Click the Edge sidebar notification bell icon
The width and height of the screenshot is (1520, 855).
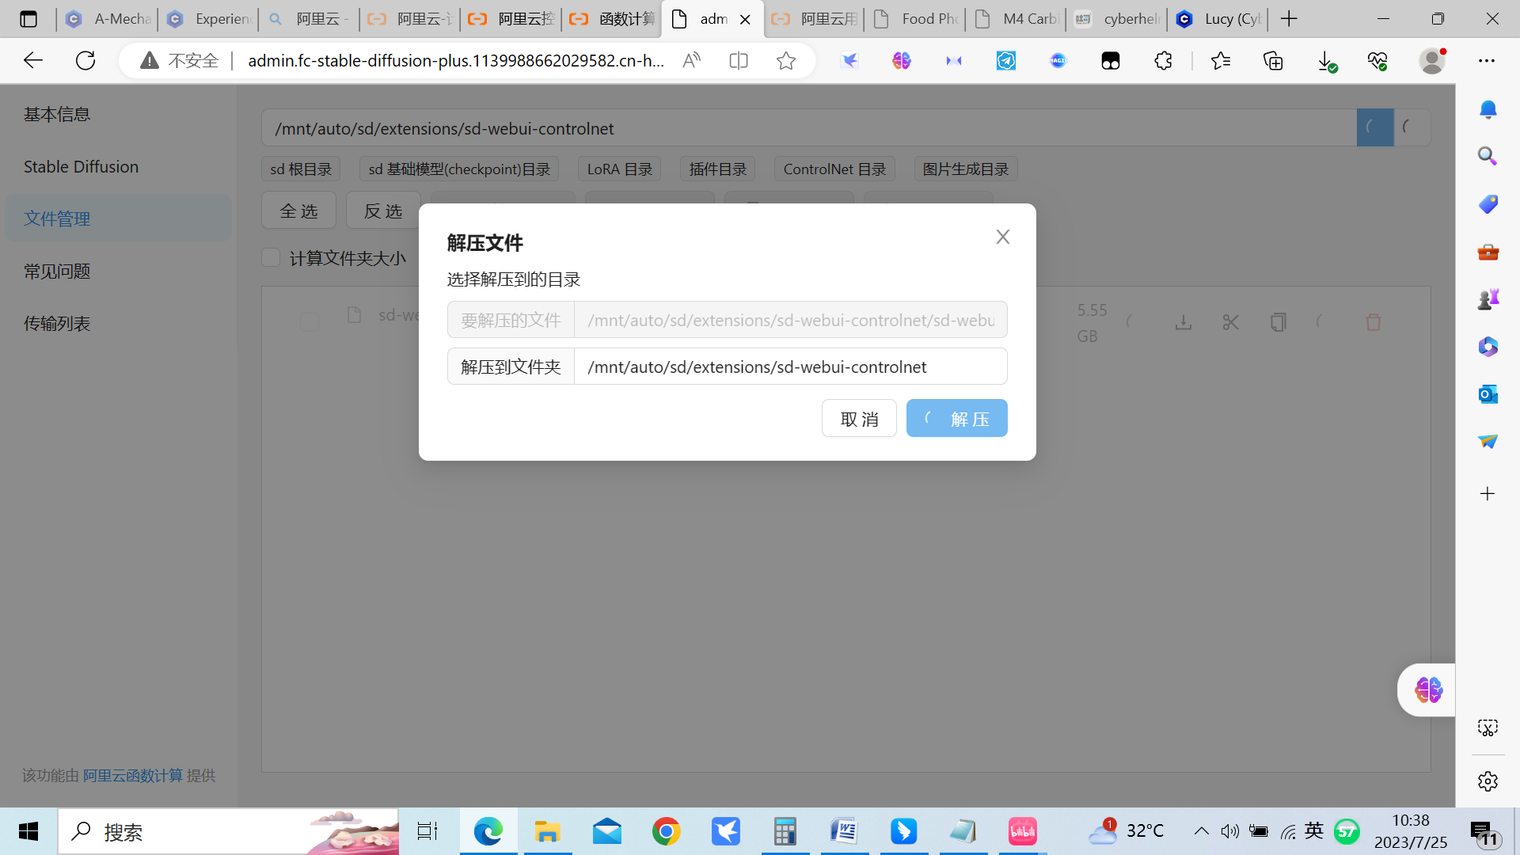pos(1488,109)
